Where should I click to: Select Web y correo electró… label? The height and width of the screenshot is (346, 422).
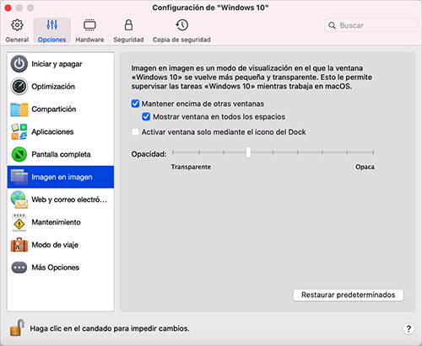69,200
